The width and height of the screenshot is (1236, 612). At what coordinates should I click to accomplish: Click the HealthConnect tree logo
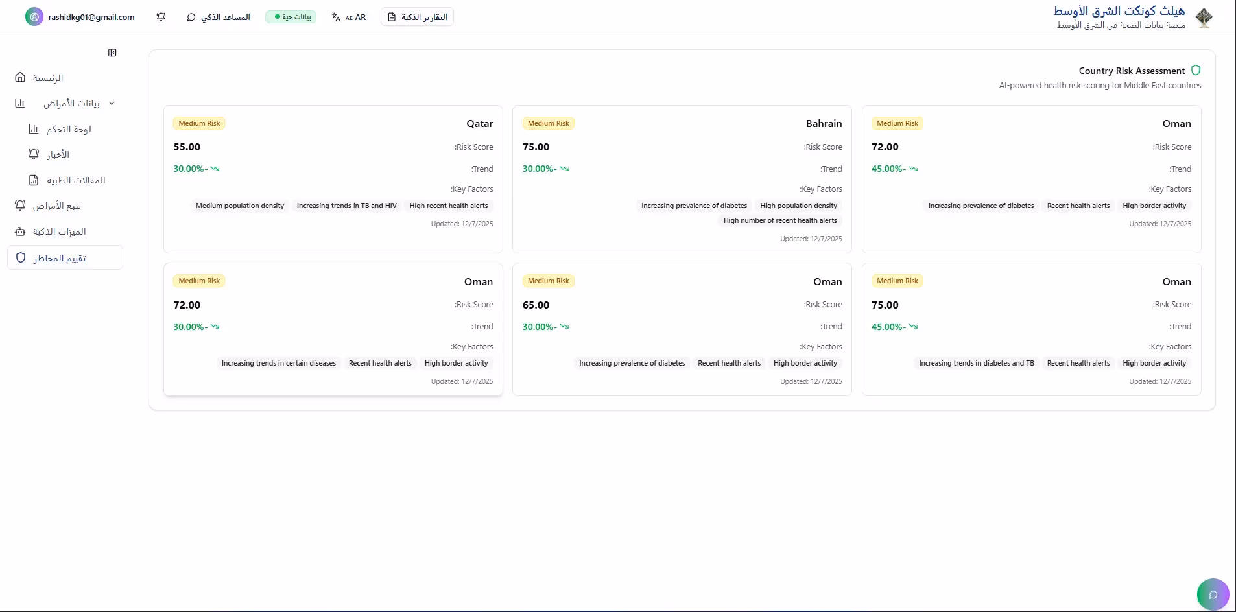pos(1204,18)
